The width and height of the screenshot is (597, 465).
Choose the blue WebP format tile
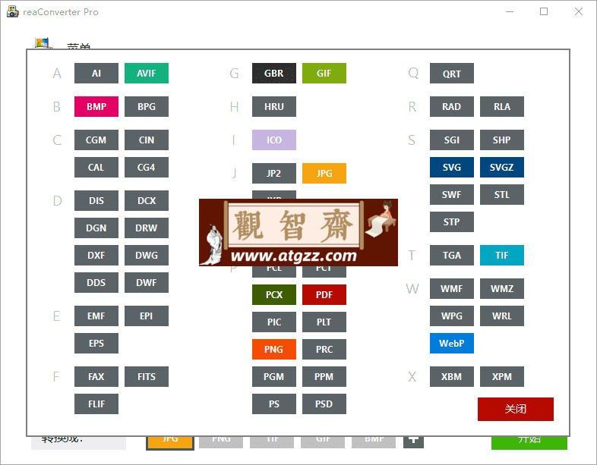pyautogui.click(x=452, y=344)
